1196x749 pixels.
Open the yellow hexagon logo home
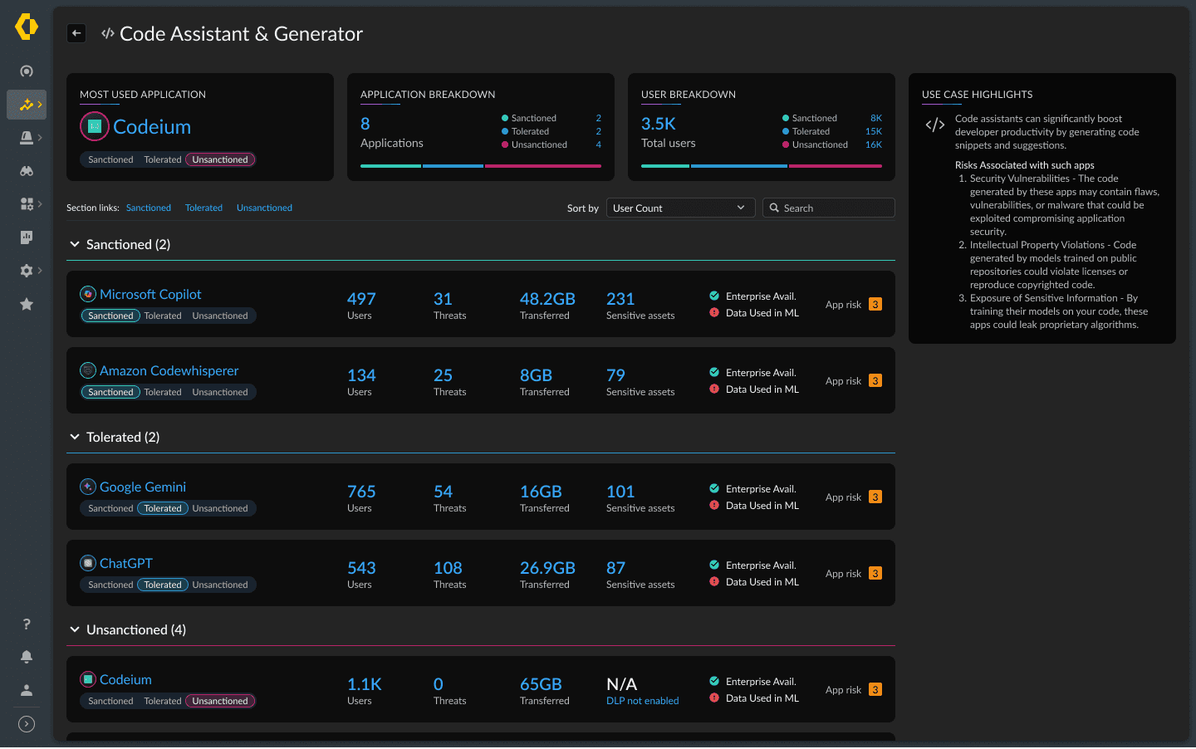(x=27, y=27)
